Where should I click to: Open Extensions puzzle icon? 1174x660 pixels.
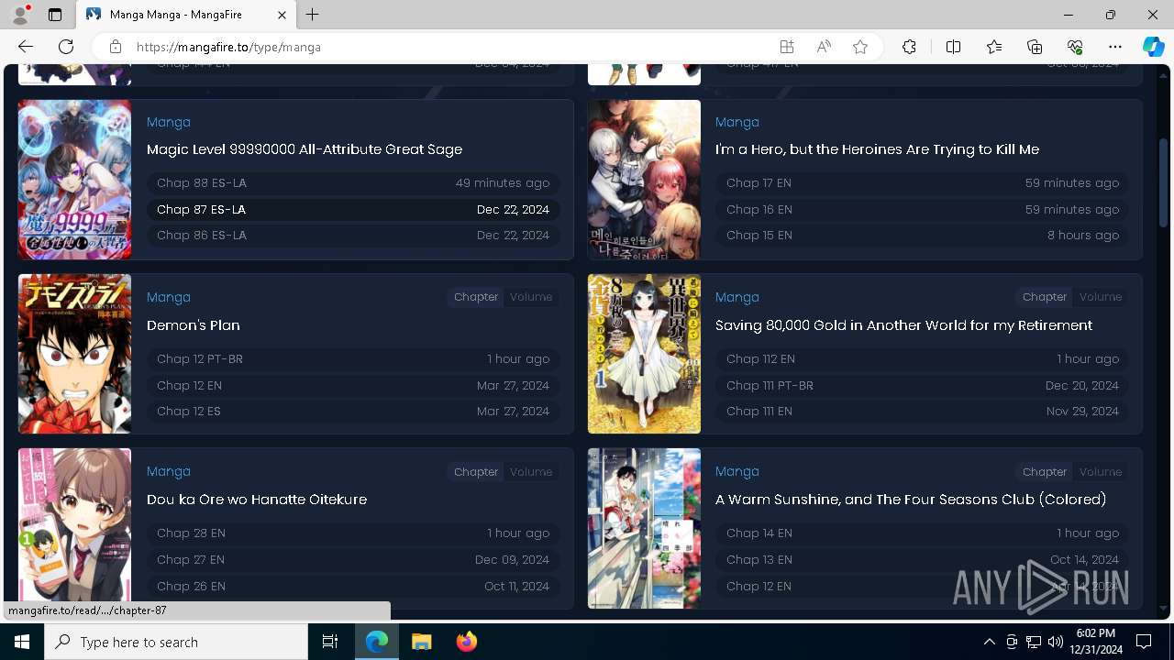point(909,47)
